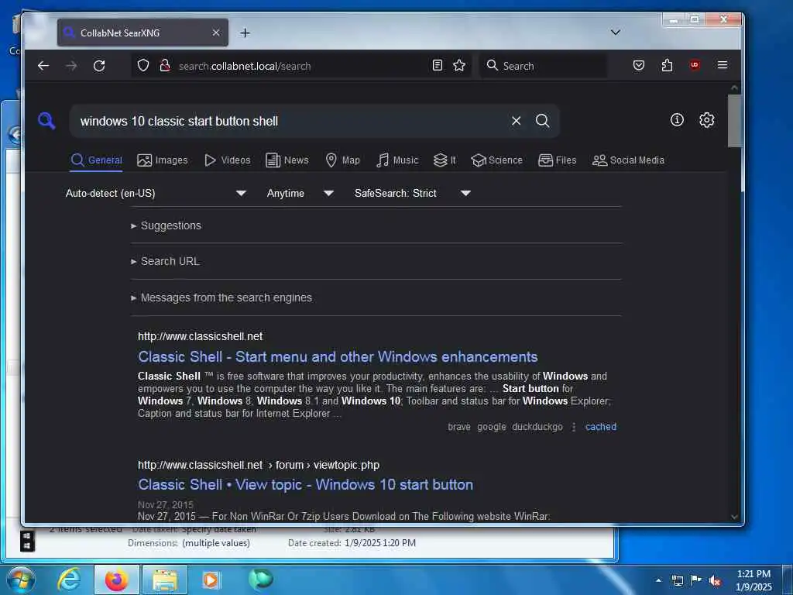The height and width of the screenshot is (595, 793).
Task: Open the tracking protection shield icon
Action: point(143,65)
